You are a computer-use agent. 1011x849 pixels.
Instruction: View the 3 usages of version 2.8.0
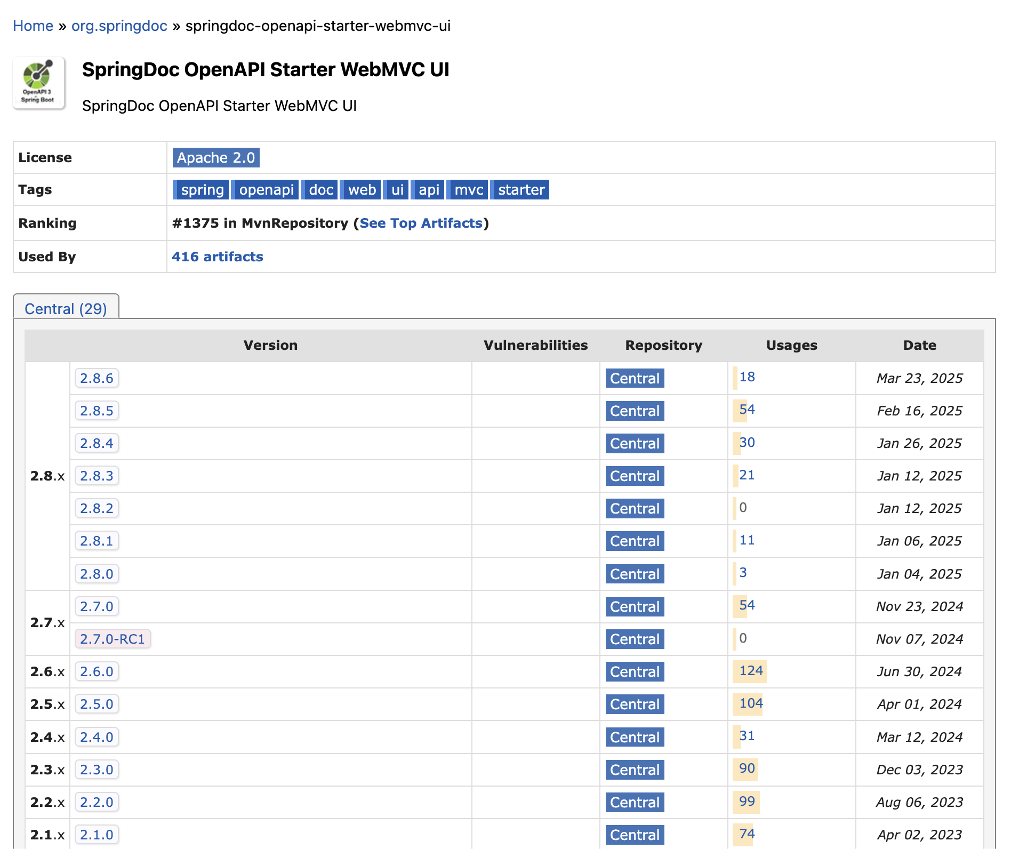[x=743, y=573]
